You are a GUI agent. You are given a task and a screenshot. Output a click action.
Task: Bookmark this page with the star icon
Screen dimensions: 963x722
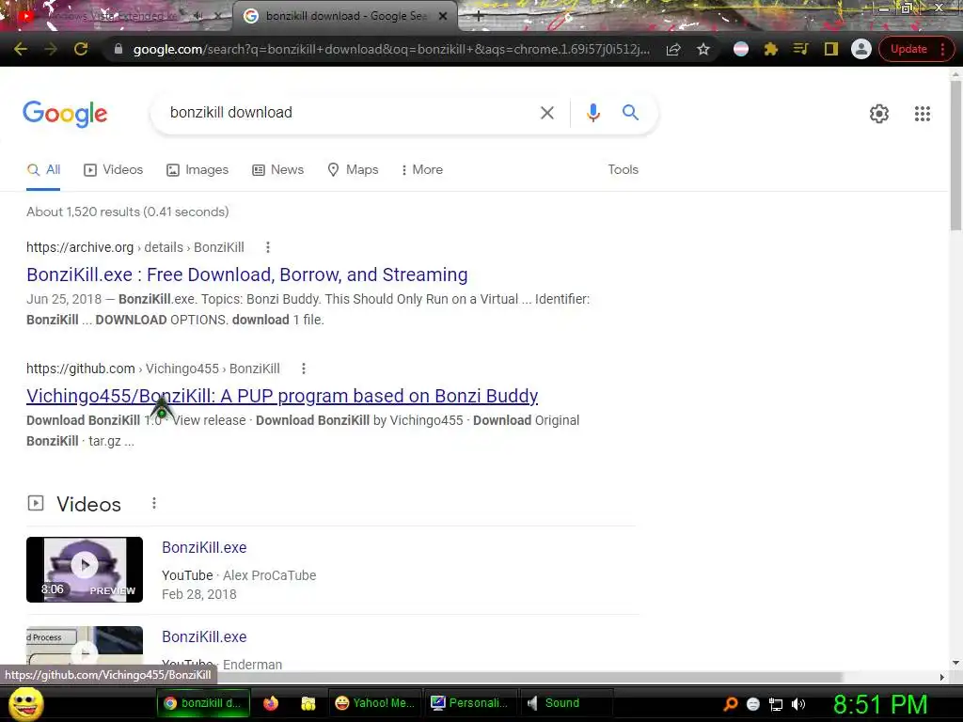[703, 49]
